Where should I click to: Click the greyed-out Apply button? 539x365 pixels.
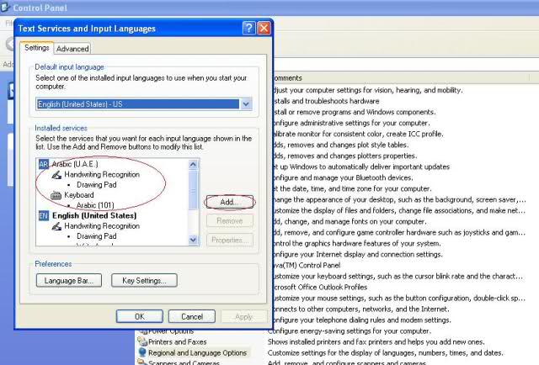coord(244,316)
